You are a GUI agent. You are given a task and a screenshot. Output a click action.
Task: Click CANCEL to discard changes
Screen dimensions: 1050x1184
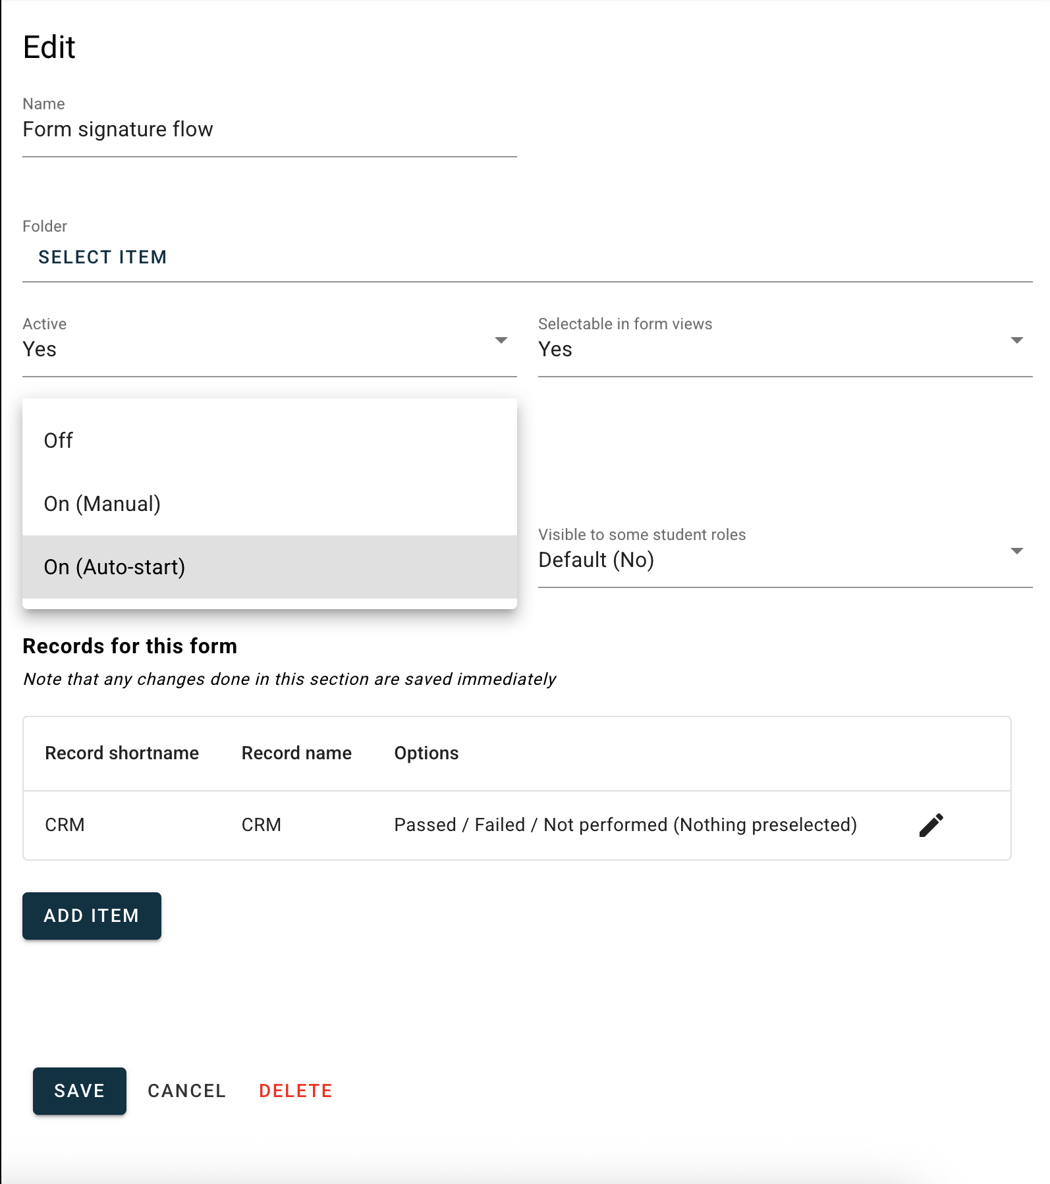(187, 1091)
